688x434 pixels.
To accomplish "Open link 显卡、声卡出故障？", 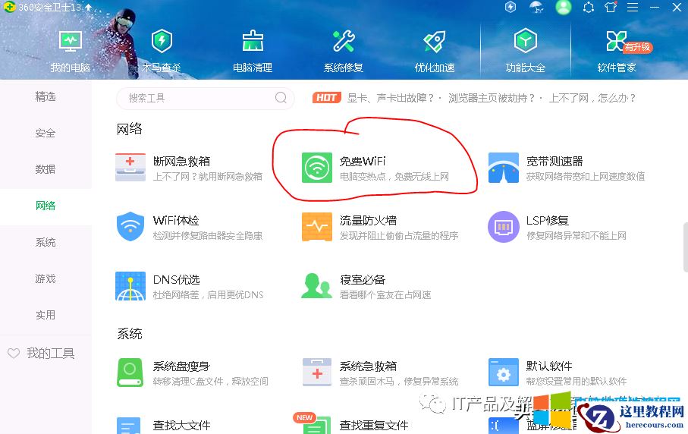I will (x=391, y=98).
